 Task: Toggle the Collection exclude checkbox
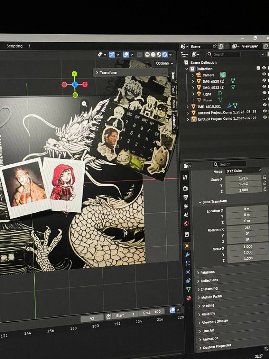pyautogui.click(x=258, y=68)
